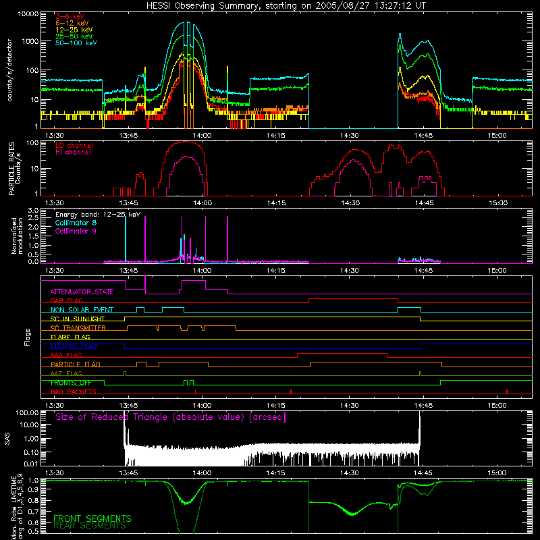Viewport: 540px width, 540px height.
Task: Click the red BAD_PACKETS flag label
Action: [74, 391]
